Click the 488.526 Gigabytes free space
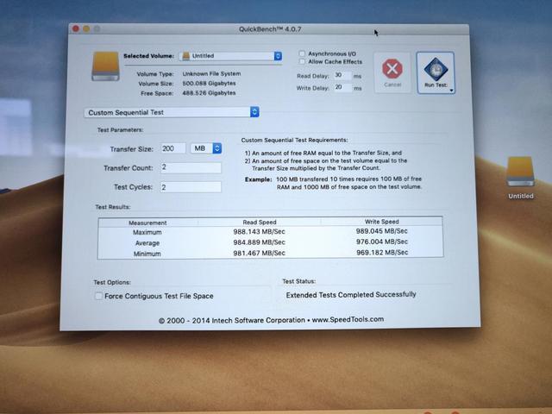This screenshot has height=414, width=552. pyautogui.click(x=209, y=93)
